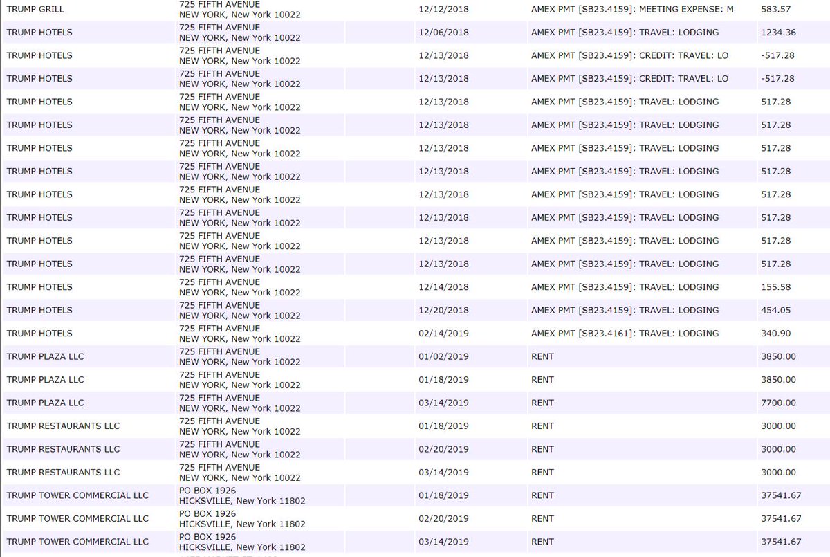Click the 7700.00 amount

pos(778,403)
